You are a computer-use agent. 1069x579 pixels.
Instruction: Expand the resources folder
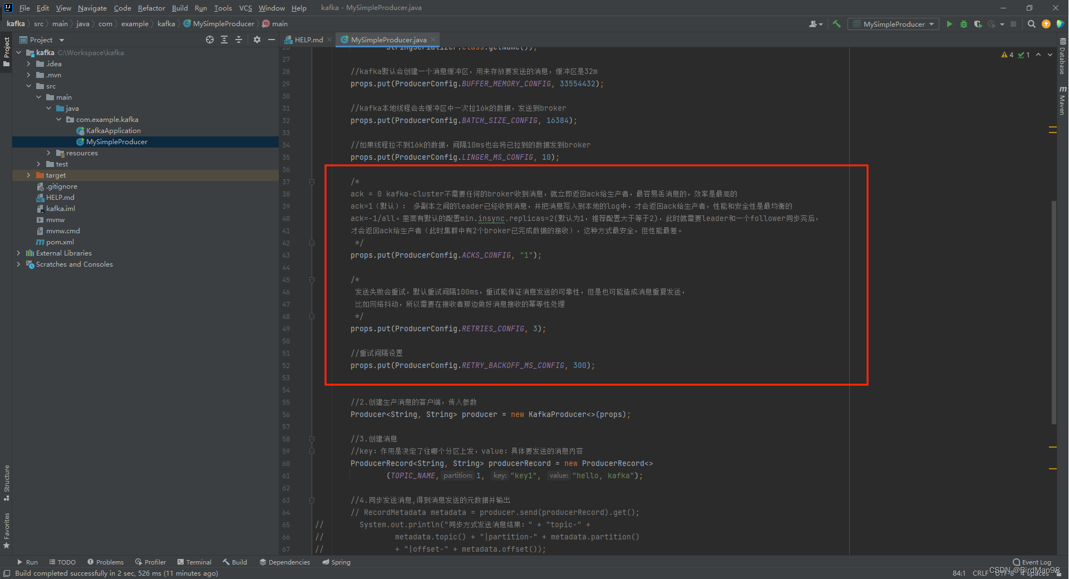pyautogui.click(x=48, y=153)
